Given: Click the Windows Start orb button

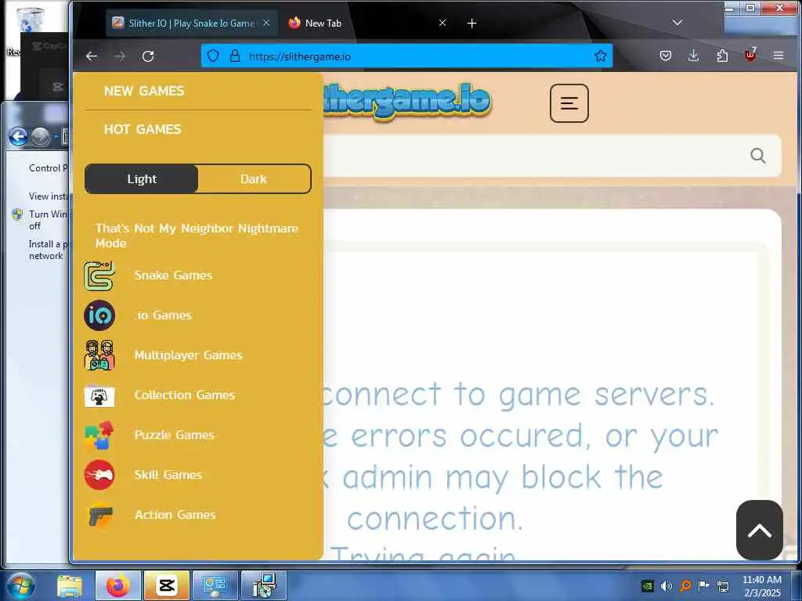Looking at the screenshot, I should tap(21, 585).
